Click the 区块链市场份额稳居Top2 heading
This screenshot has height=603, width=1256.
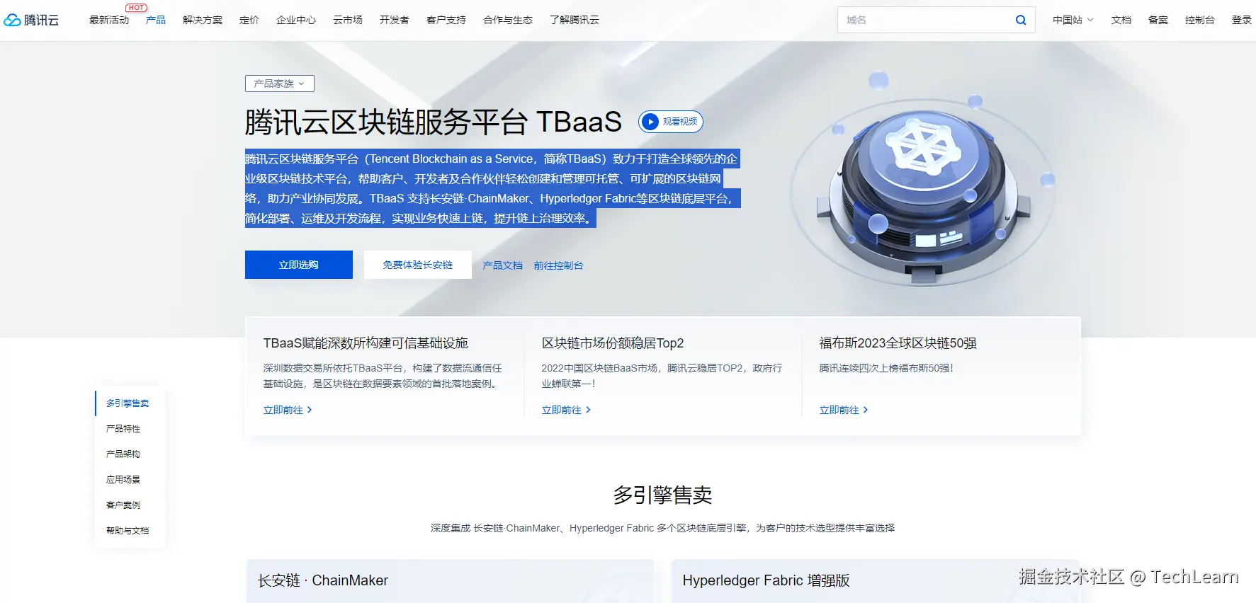point(613,343)
